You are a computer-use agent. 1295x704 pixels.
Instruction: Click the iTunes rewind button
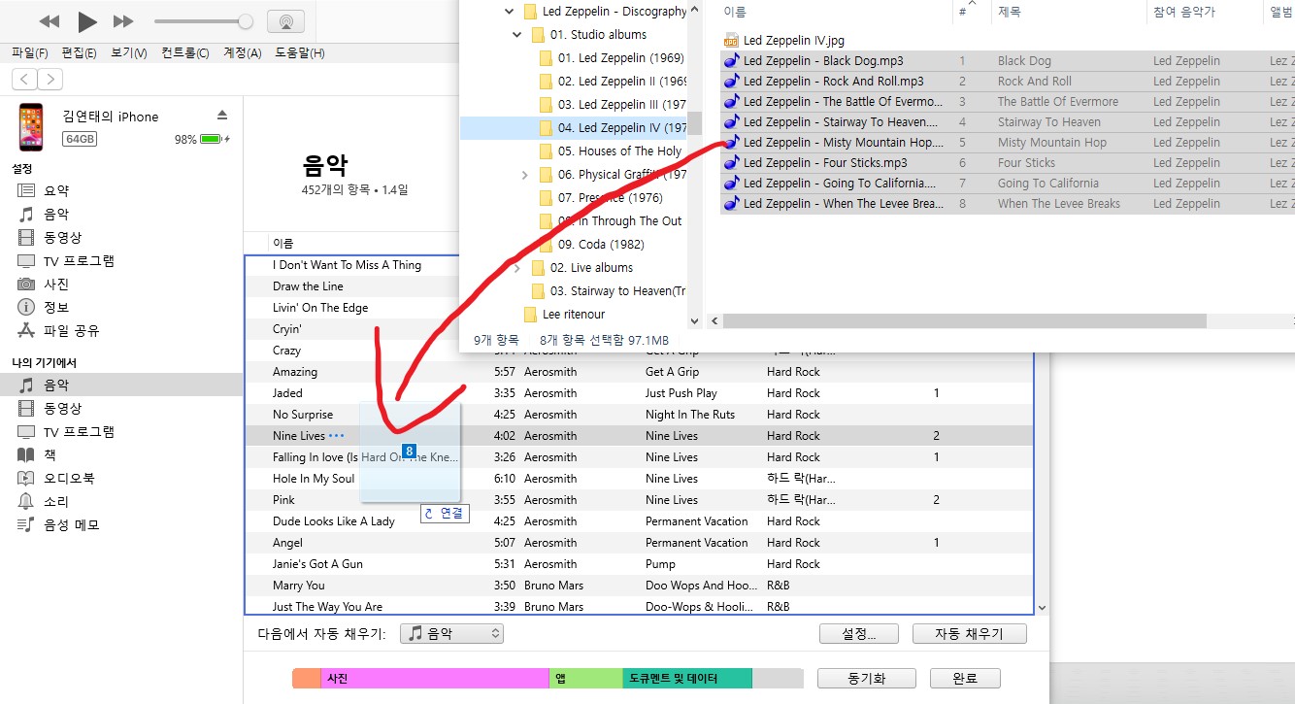click(x=50, y=21)
